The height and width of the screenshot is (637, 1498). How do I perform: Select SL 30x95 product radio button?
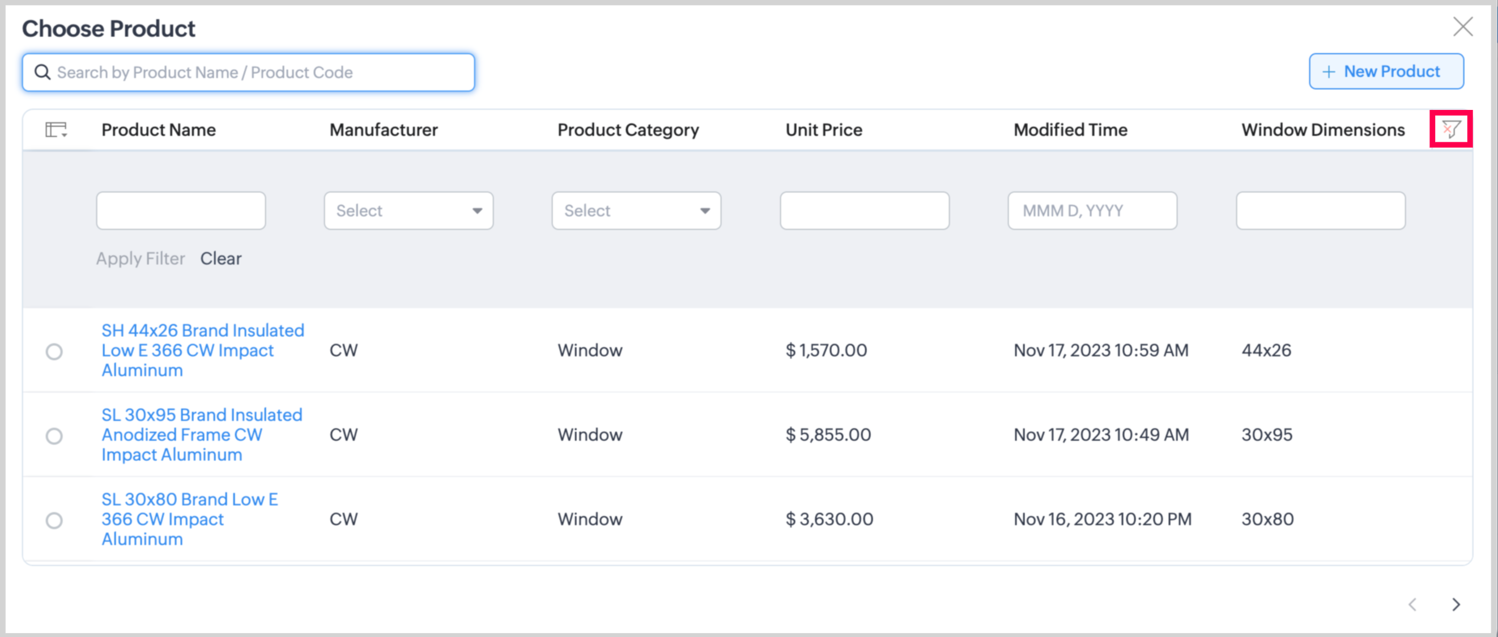[54, 436]
